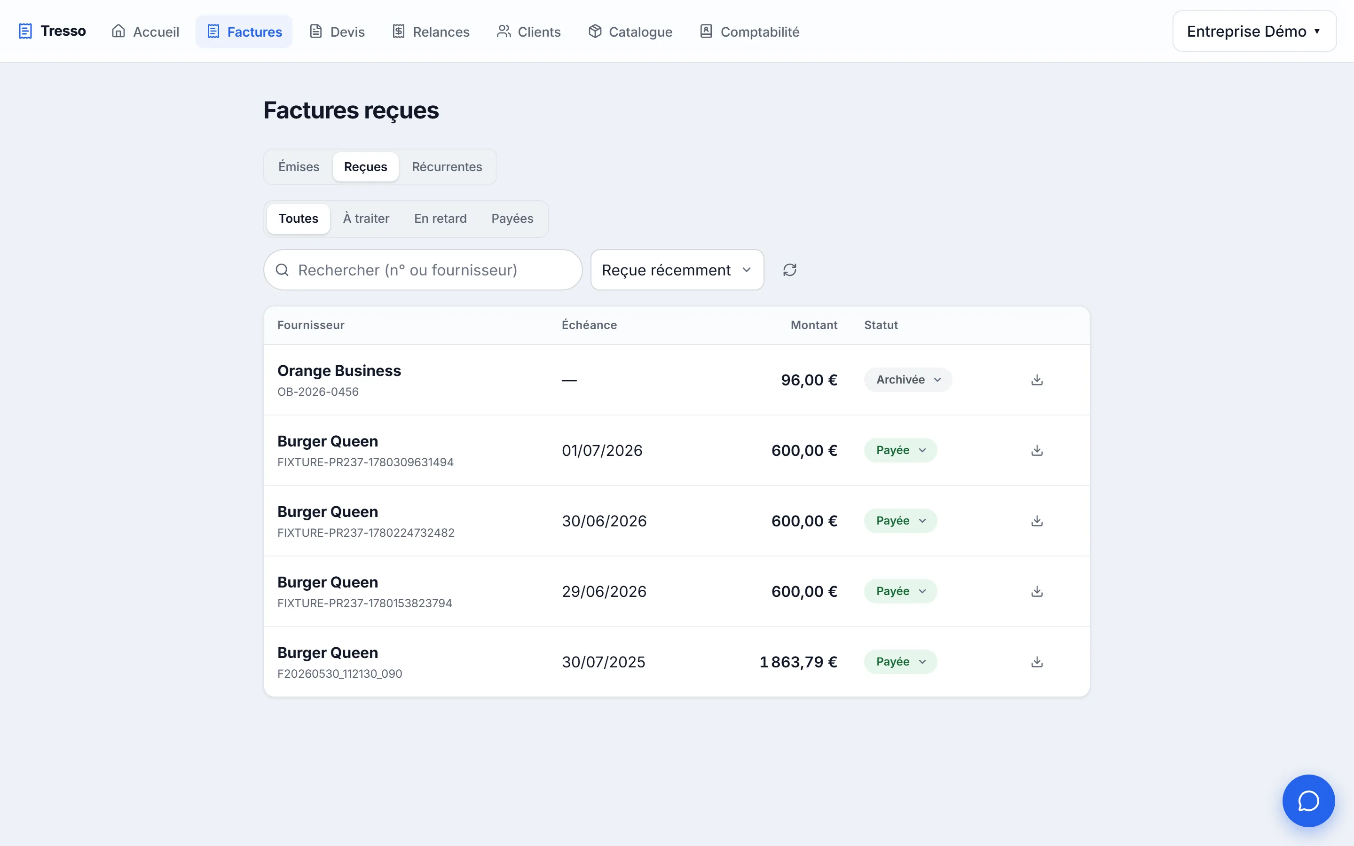Switch to the Émises tab
1354x846 pixels.
(x=299, y=167)
